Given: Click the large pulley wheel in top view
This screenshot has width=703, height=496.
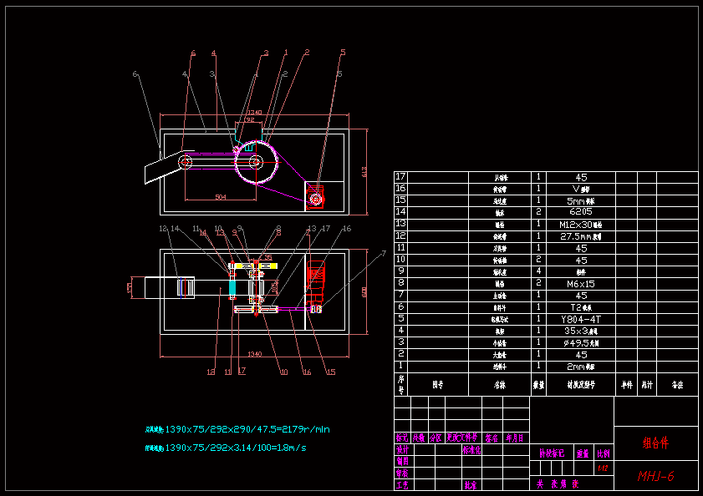Looking at the screenshot, I should tap(256, 162).
